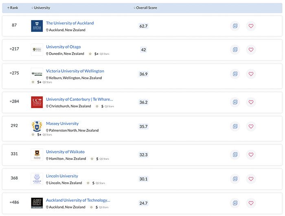This screenshot has width=285, height=216.
Task: Open University of Waikato link
Action: click(x=65, y=152)
